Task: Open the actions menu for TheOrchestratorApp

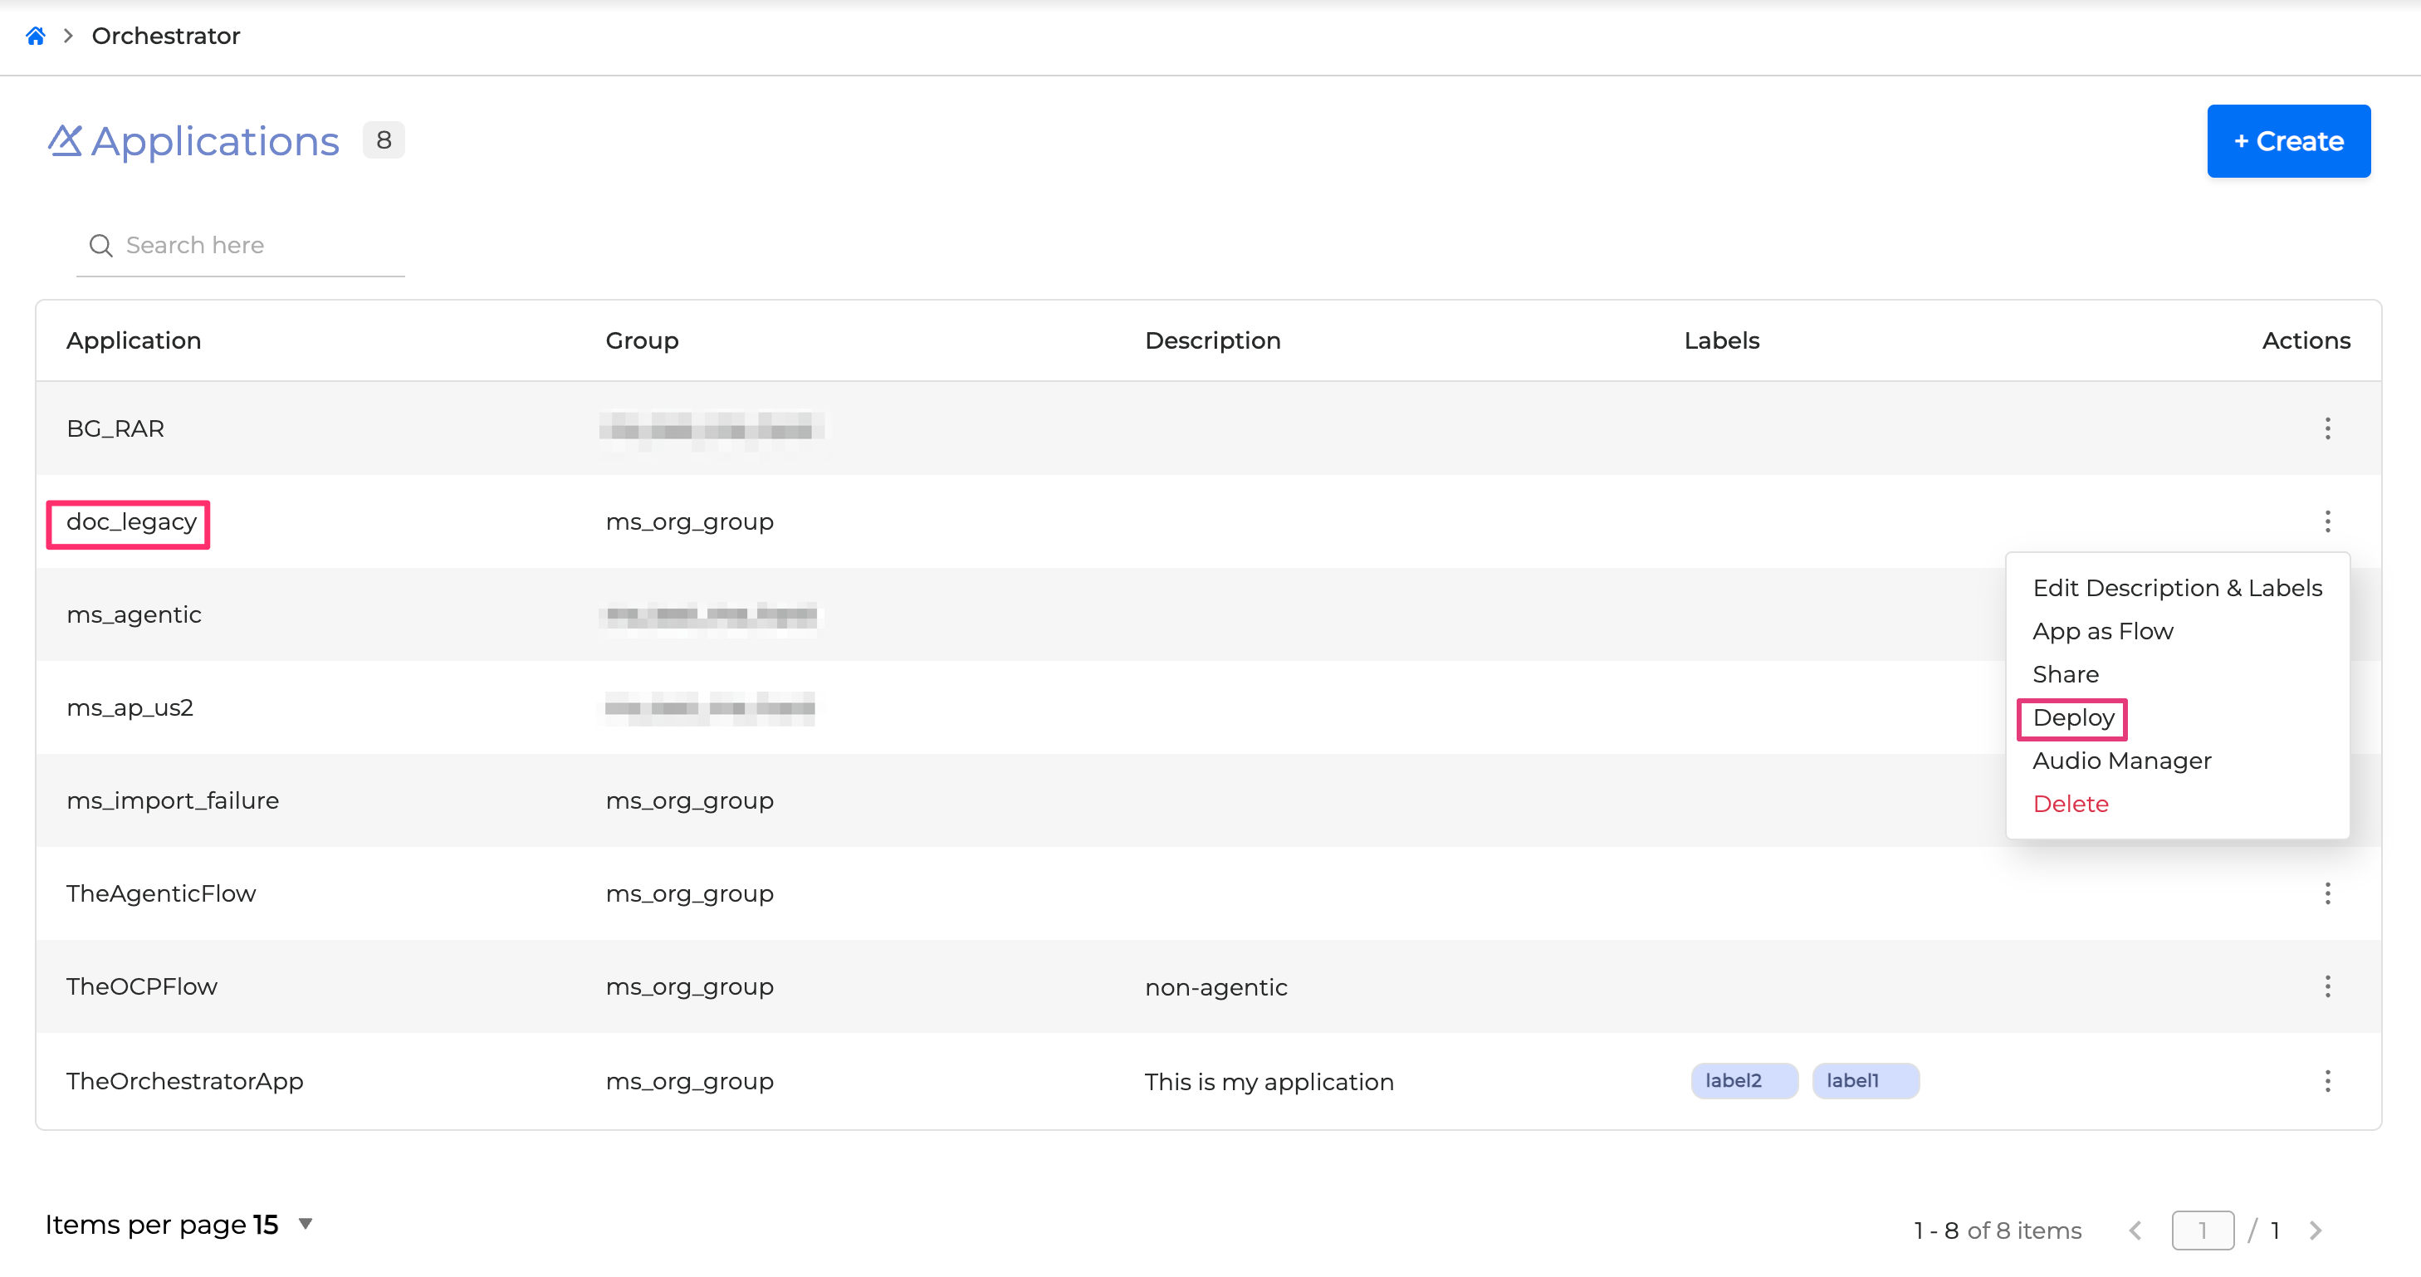Action: coord(2327,1080)
